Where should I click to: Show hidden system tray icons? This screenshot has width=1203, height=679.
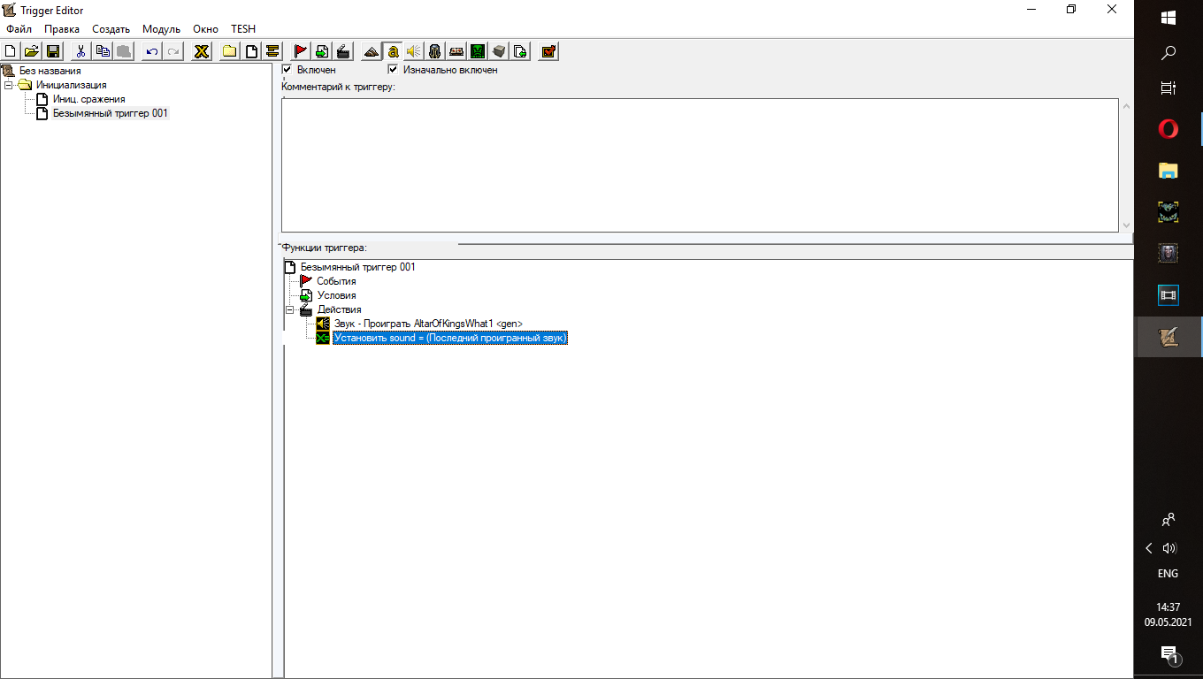tap(1149, 548)
